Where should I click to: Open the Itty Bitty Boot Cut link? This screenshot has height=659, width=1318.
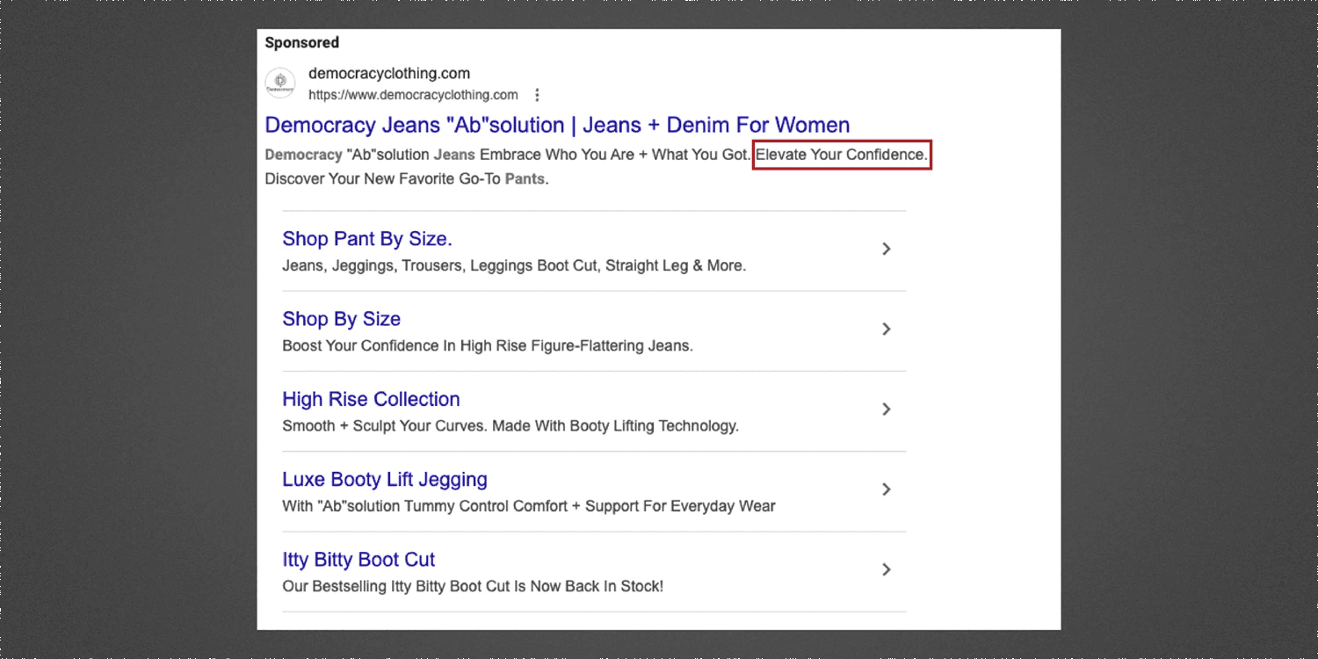click(x=358, y=560)
